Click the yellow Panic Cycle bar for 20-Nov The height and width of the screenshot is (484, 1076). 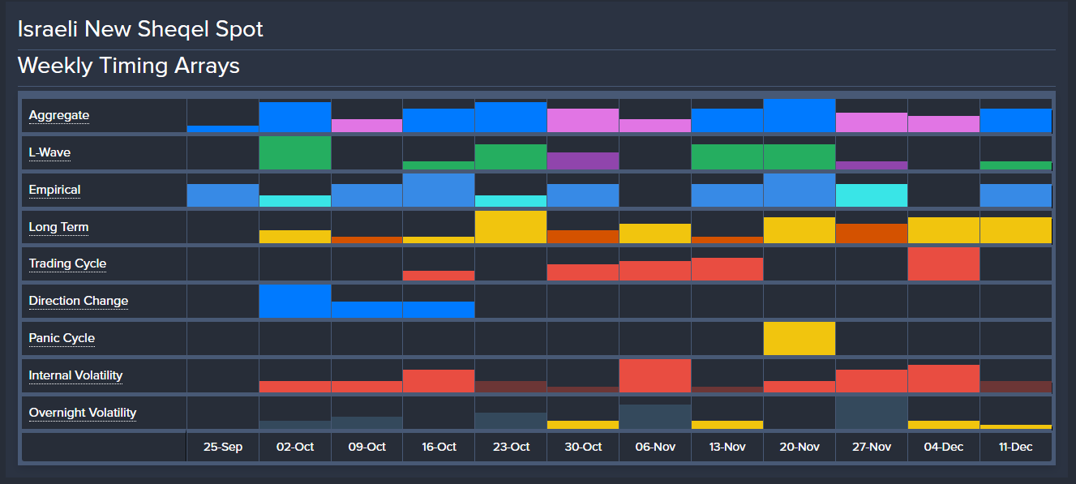point(799,338)
